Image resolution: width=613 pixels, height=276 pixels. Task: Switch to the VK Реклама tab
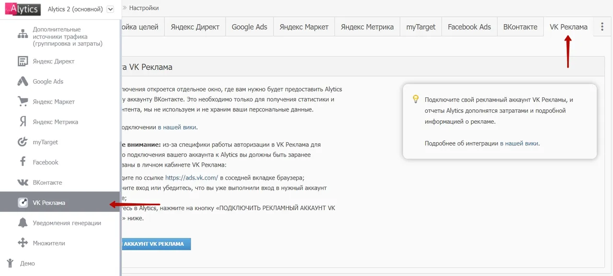point(568,27)
